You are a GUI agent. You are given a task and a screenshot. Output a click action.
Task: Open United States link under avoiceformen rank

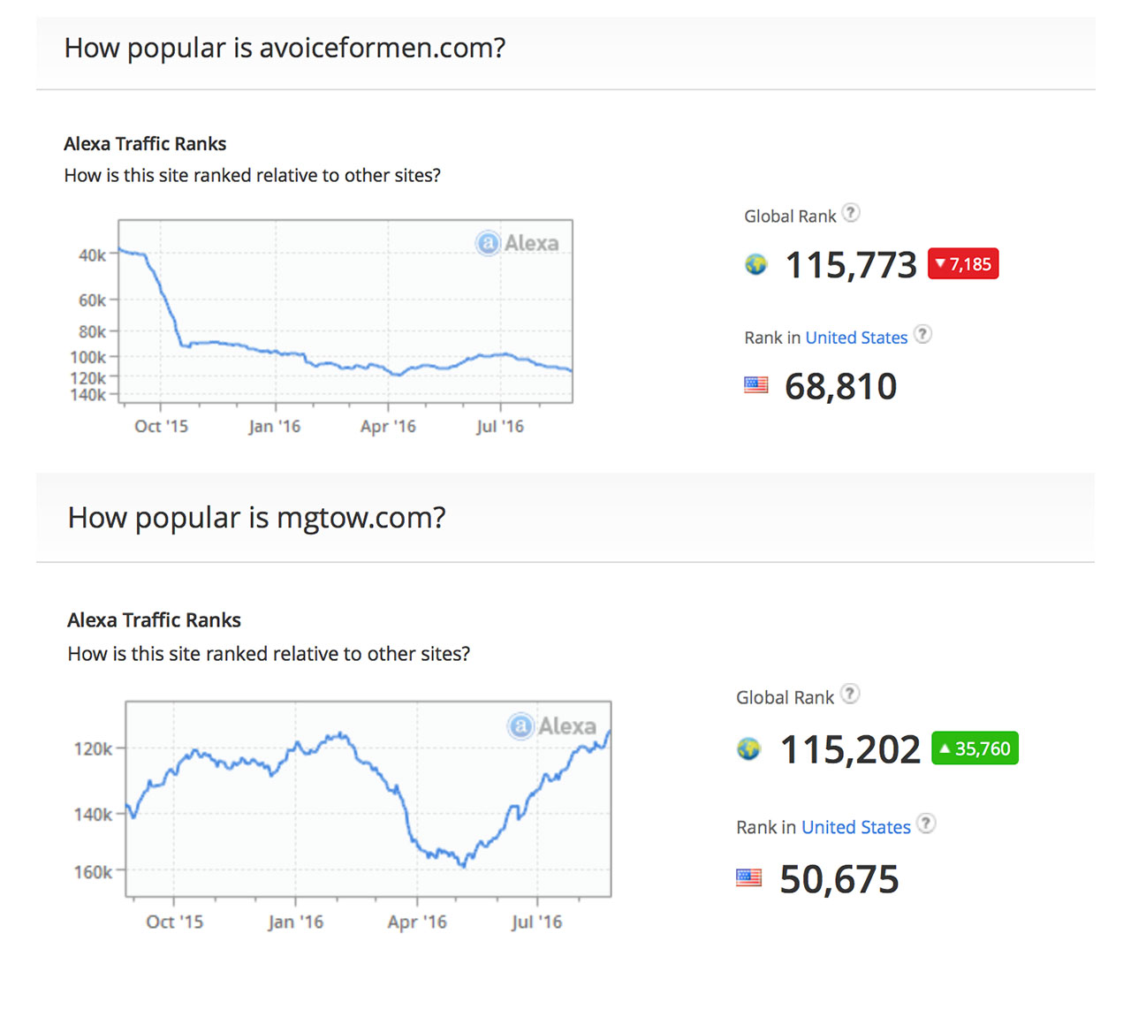tap(856, 338)
